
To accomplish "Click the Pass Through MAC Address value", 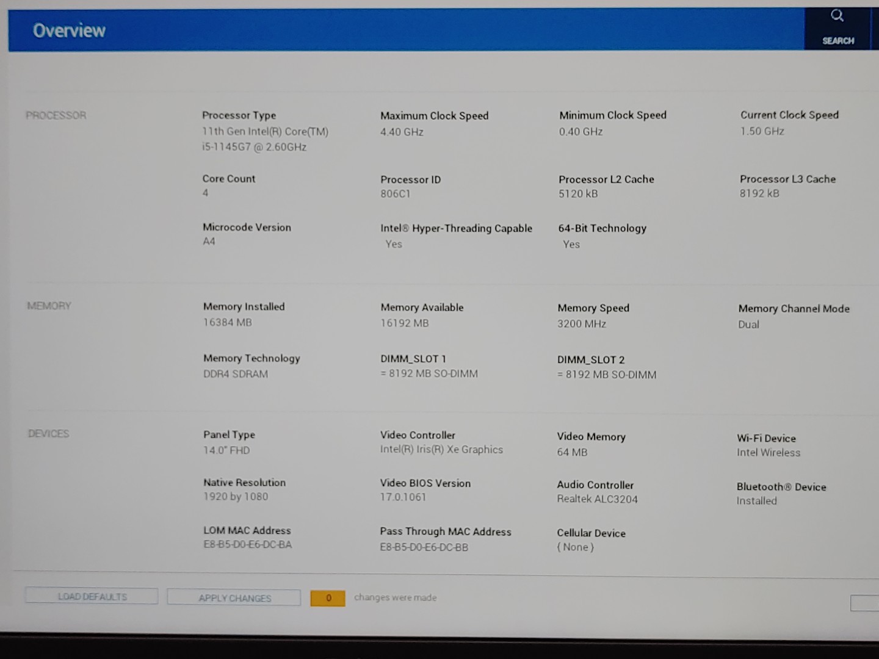I will (x=424, y=547).
